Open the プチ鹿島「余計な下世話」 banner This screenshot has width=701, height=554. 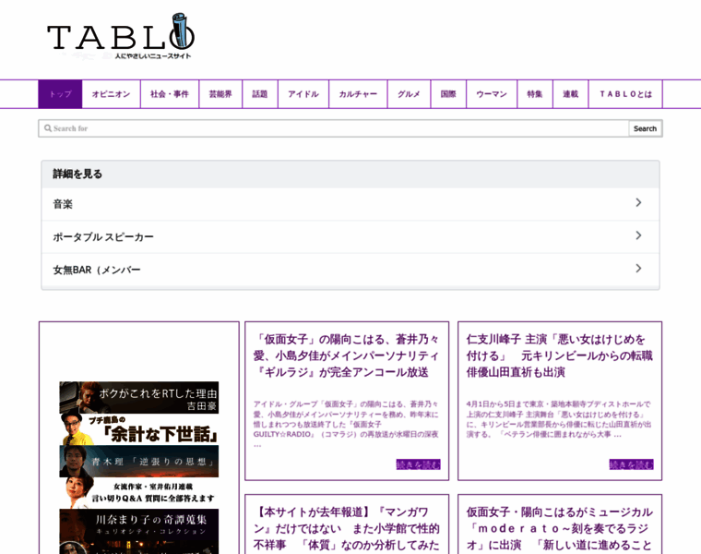(x=139, y=429)
